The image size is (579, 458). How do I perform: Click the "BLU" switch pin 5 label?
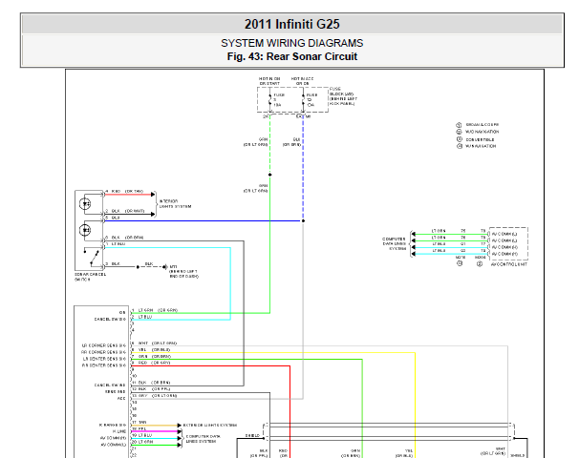[116, 218]
